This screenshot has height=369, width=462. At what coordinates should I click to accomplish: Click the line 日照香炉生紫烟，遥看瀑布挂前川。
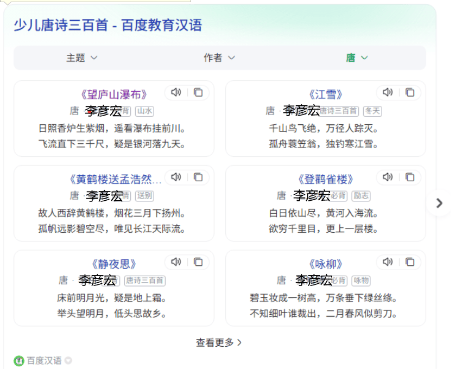[112, 129]
